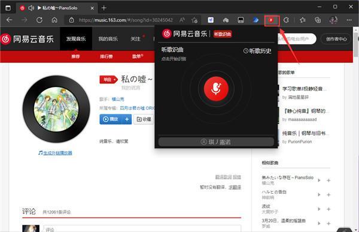Screen dimensions: 359x232
Task: Open browser Extensions puzzle icon
Action: [286, 20]
